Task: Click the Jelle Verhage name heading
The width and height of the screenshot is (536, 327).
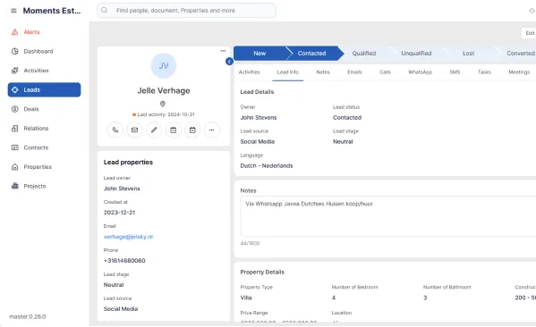Action: pos(164,91)
